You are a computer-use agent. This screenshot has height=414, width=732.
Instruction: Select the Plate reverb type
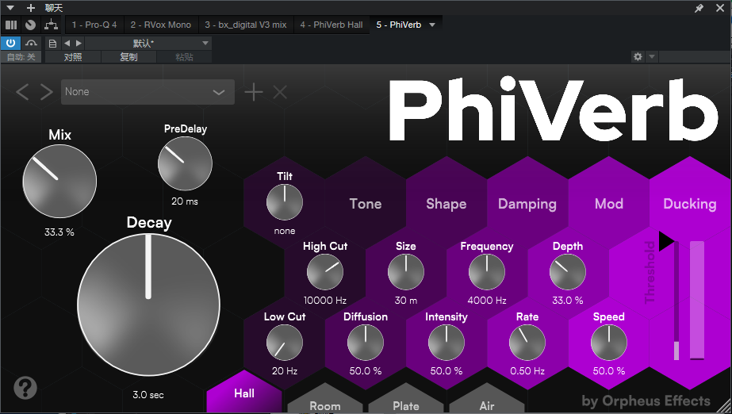tap(405, 405)
